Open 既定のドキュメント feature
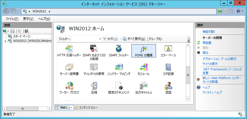Screen dimensions: 247x119 pyautogui.click(x=119, y=88)
